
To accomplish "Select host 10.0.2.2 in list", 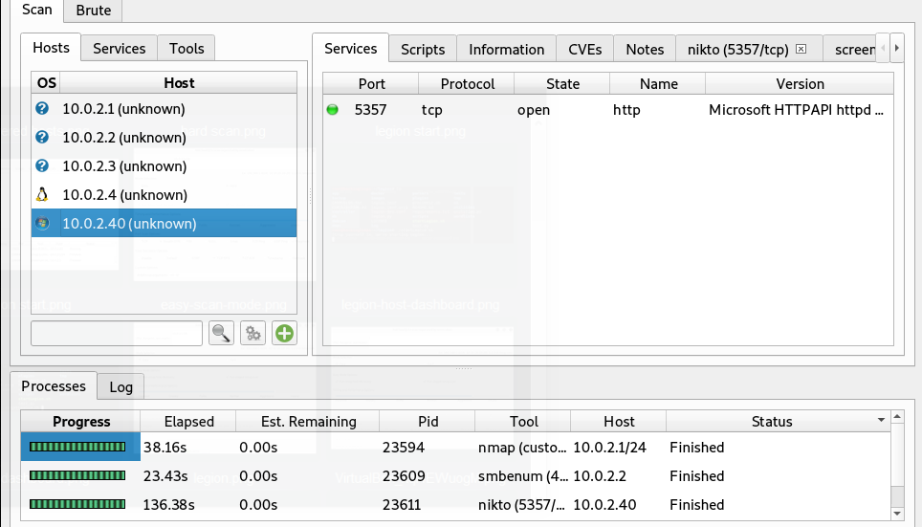I will [123, 138].
